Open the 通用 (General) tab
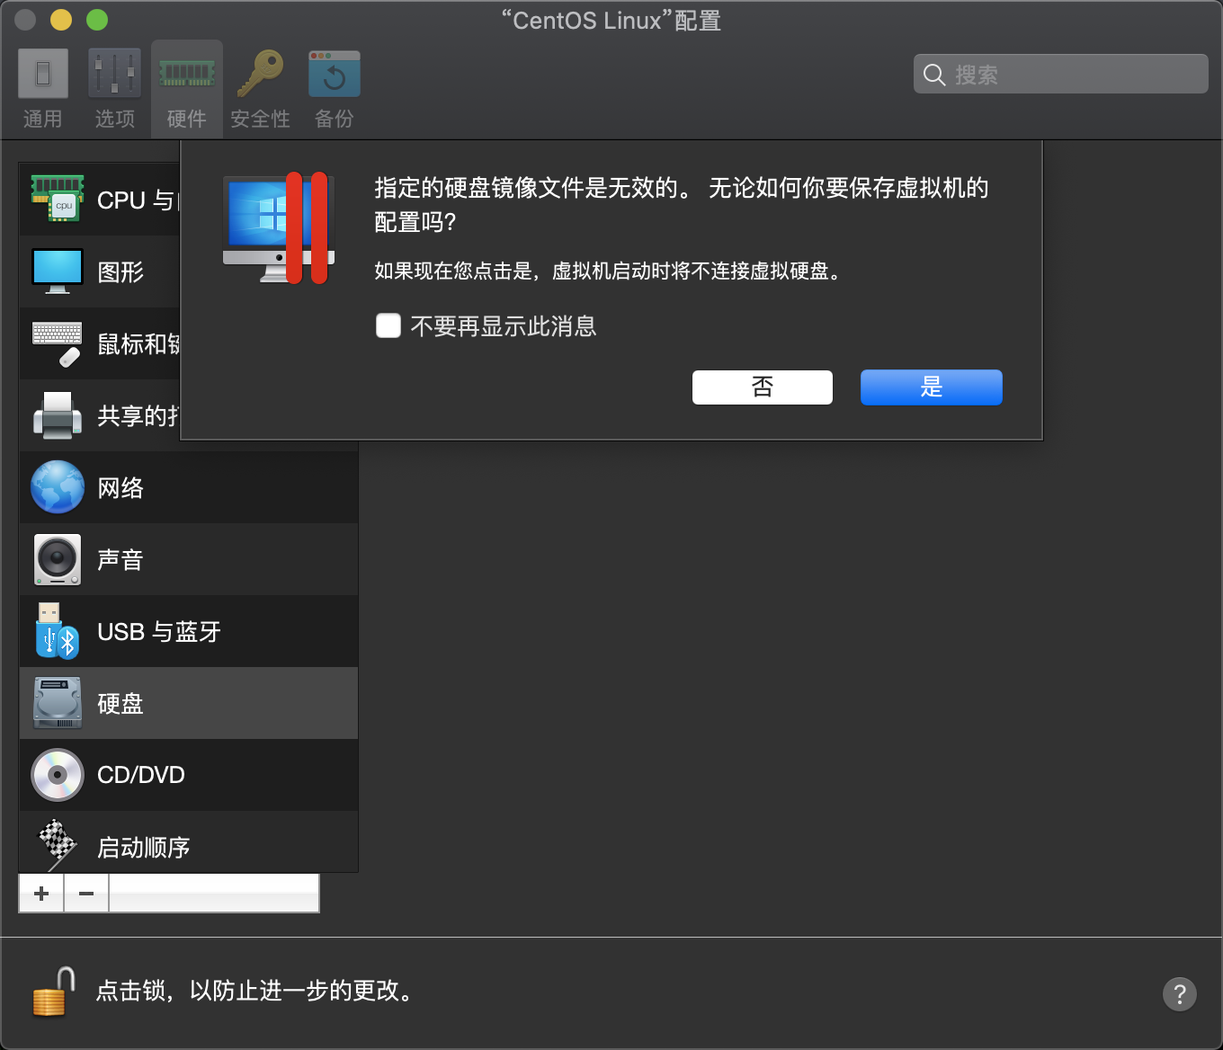1223x1050 pixels. coord(42,86)
